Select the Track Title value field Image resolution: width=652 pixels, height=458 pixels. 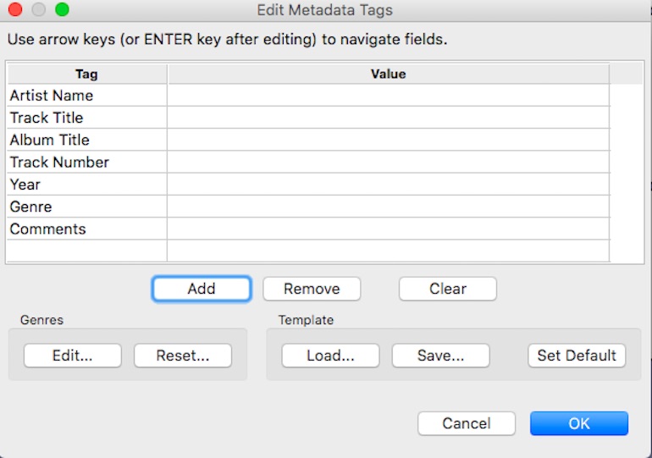(x=389, y=118)
